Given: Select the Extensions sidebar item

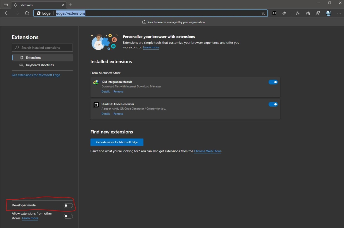Looking at the screenshot, I should [34, 58].
